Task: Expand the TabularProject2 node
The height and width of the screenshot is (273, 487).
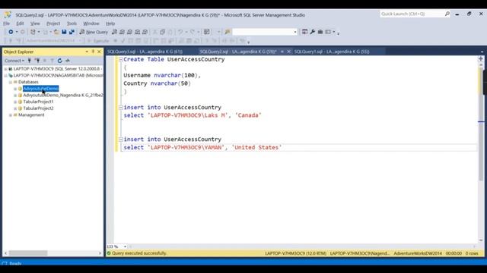Action: point(15,108)
